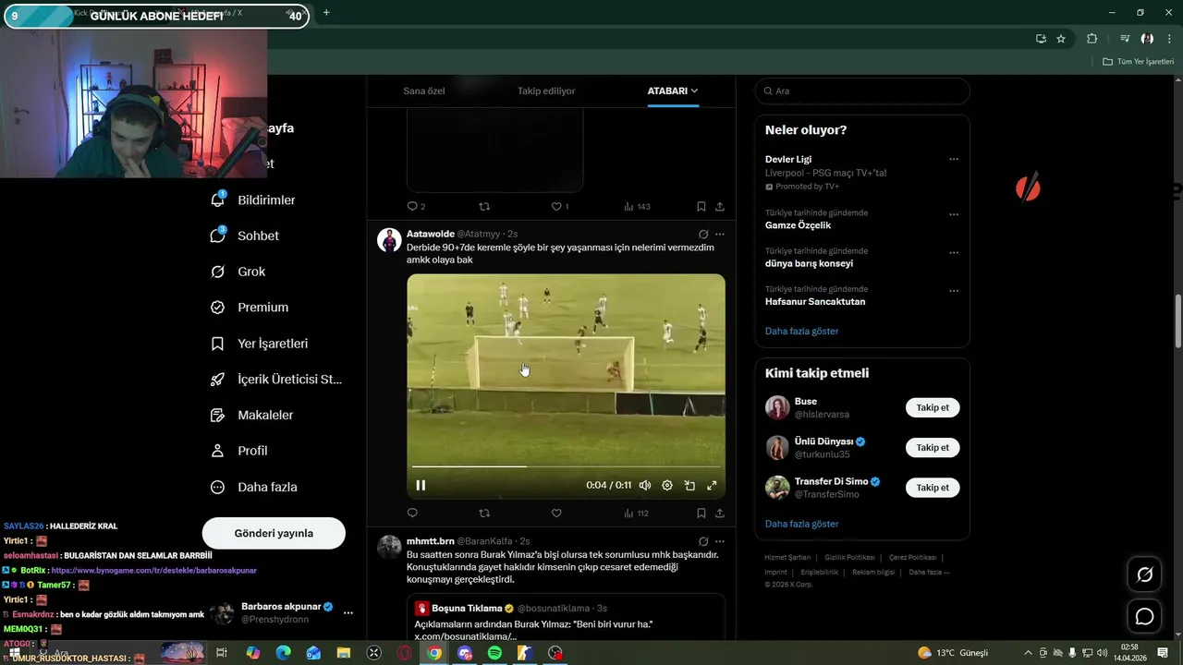
Task: View stats showing 112 on Aatawolde's post
Action: pyautogui.click(x=637, y=514)
